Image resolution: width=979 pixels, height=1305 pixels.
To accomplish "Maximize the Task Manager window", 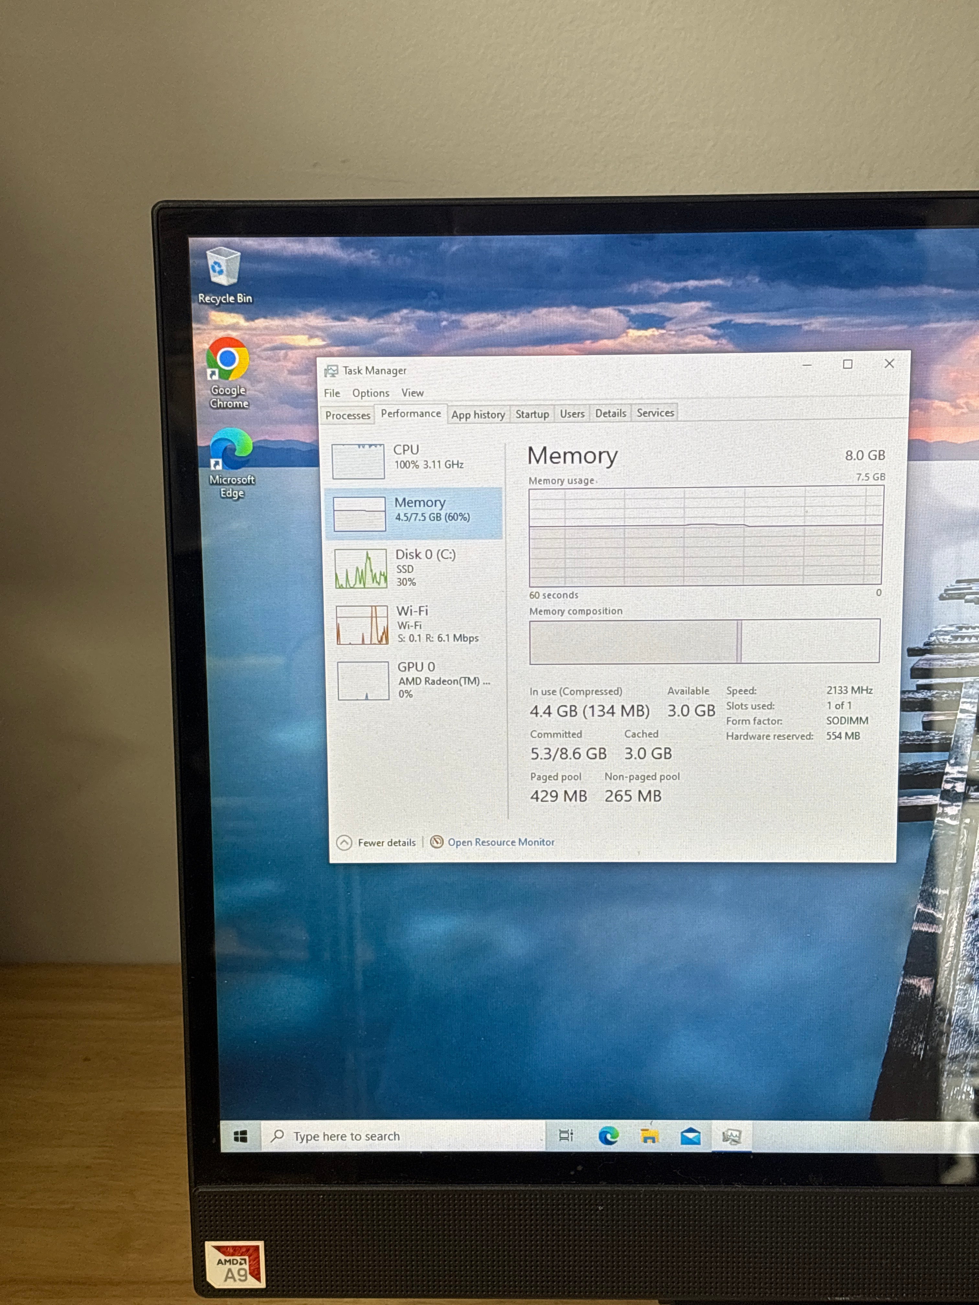I will point(848,364).
